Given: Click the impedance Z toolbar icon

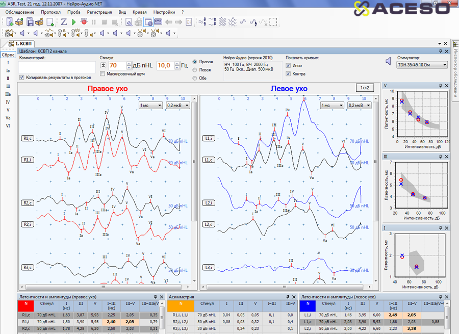Looking at the screenshot, I should [64, 22].
